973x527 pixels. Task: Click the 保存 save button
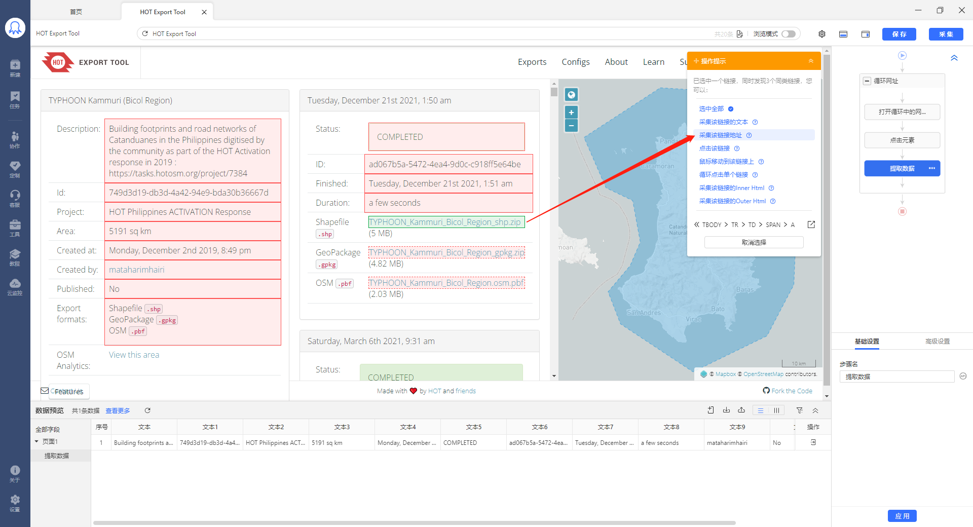[899, 34]
